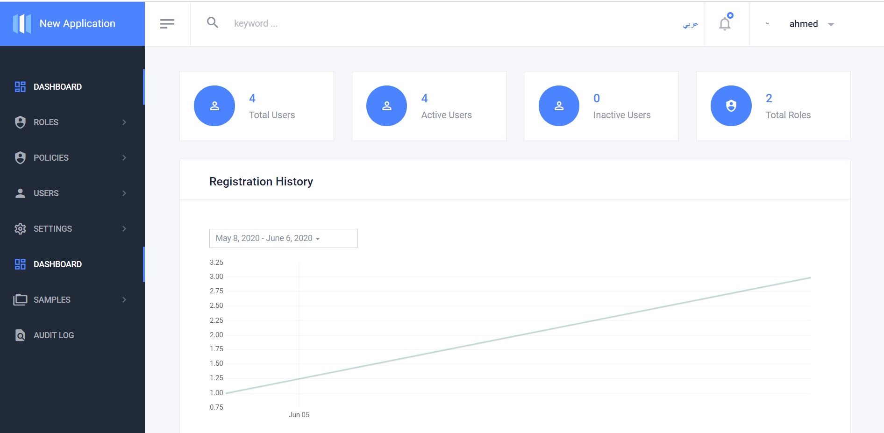Click the Audit Log document search icon

pyautogui.click(x=20, y=335)
